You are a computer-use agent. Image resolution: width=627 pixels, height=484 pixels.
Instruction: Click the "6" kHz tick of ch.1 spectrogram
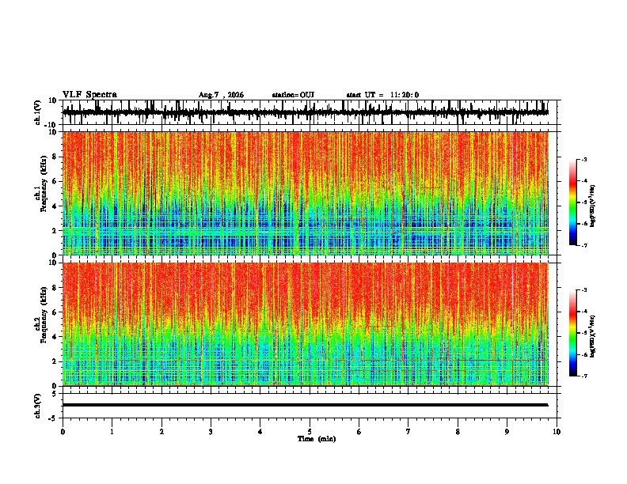click(55, 181)
